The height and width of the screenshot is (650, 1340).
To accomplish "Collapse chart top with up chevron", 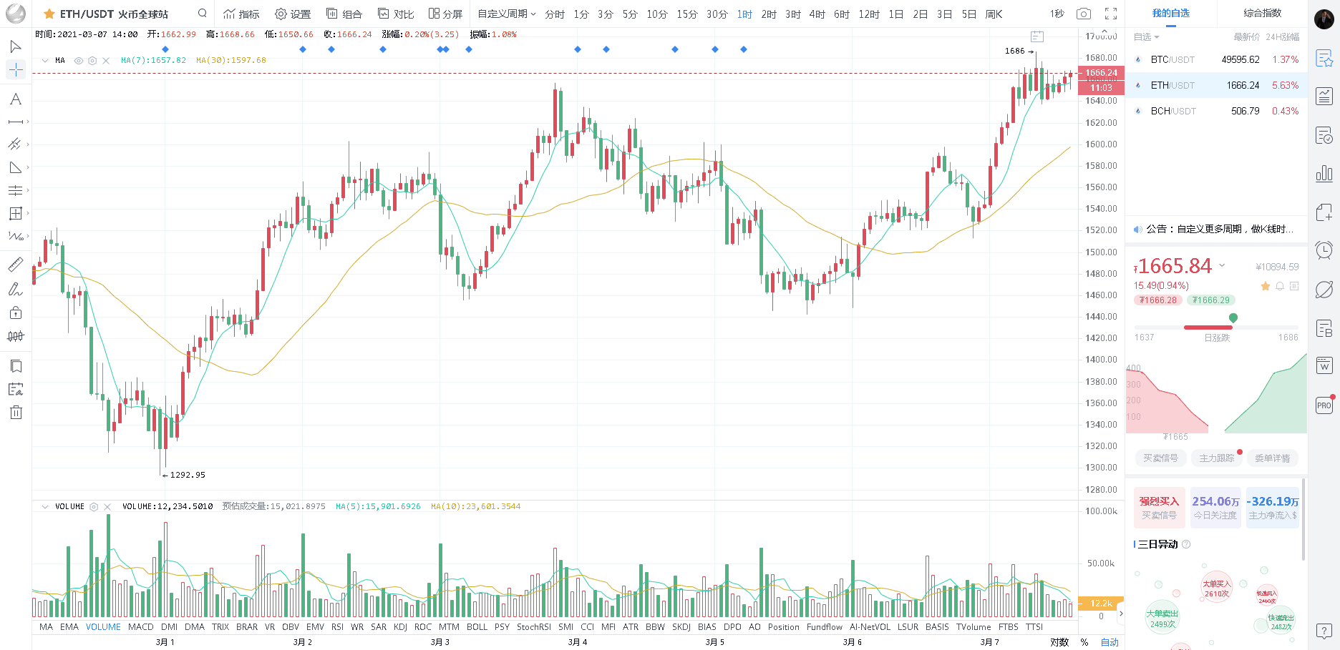I will [1106, 32].
